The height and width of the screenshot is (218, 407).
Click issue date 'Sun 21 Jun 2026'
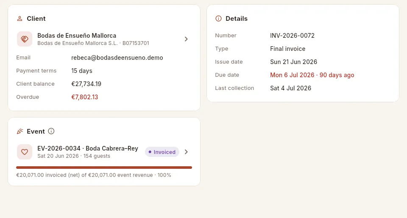(x=293, y=62)
